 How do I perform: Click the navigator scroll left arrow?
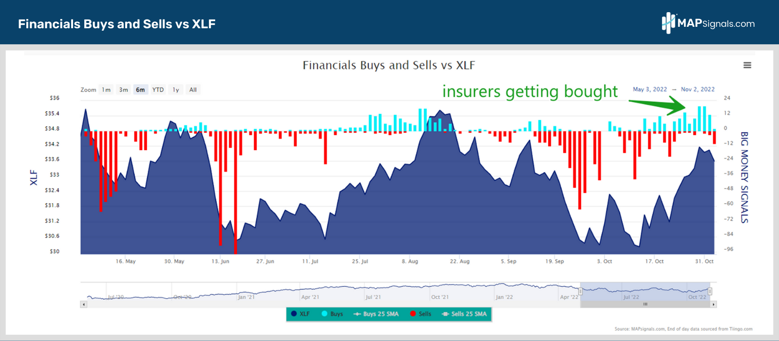click(84, 304)
